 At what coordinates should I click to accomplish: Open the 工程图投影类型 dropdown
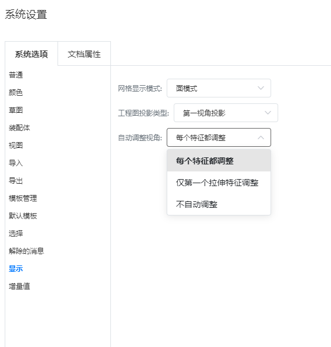(x=226, y=113)
